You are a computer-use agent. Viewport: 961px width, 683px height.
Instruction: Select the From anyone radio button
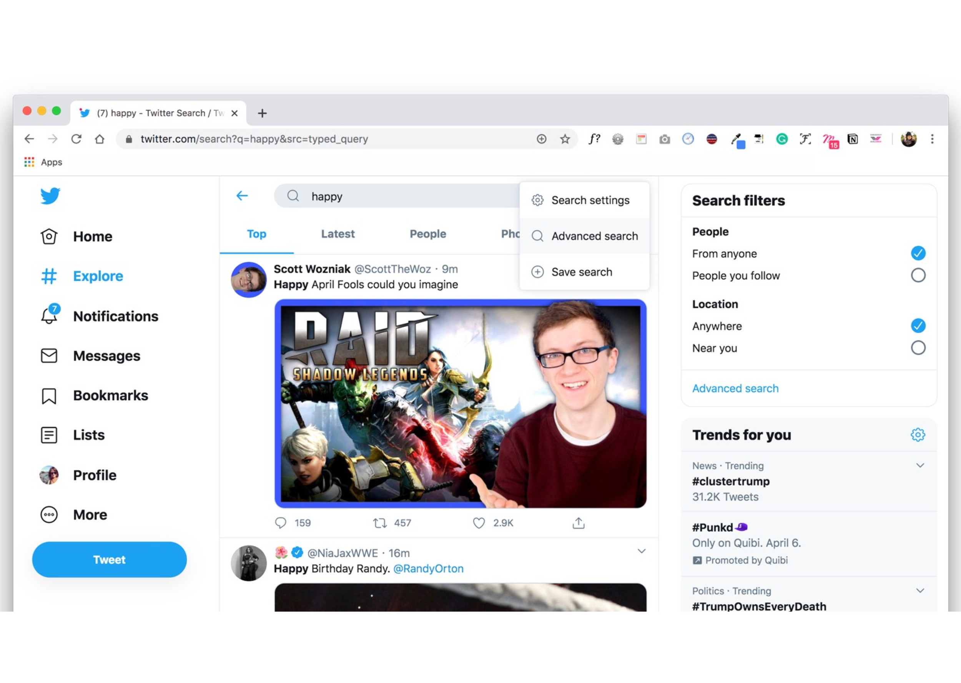[918, 253]
